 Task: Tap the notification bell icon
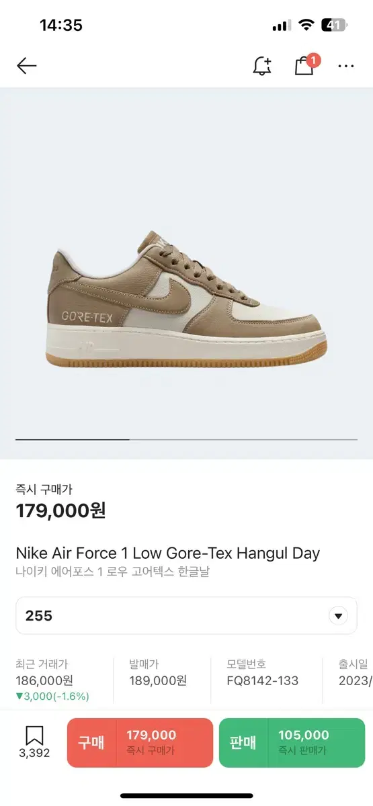[262, 65]
